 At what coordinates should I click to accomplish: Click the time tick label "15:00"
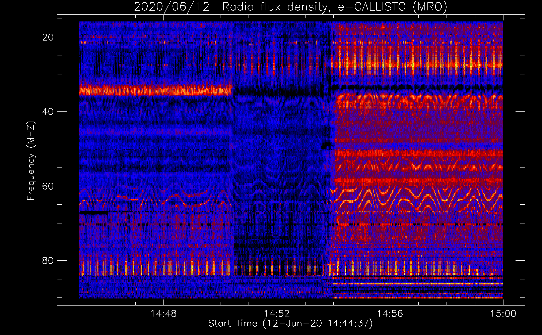pos(503,314)
